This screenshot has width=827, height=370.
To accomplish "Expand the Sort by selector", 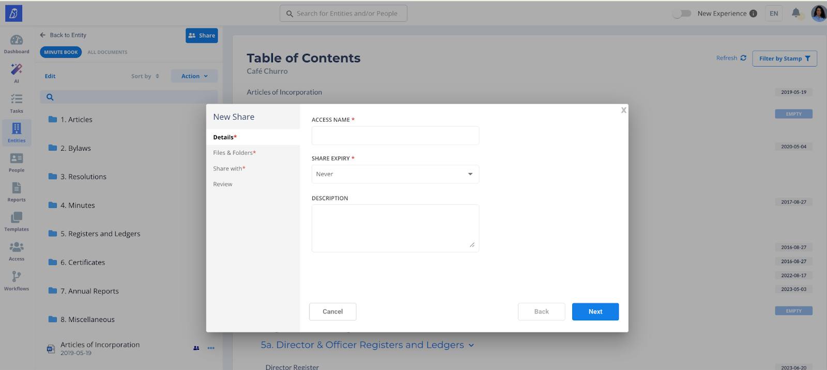I will [145, 76].
